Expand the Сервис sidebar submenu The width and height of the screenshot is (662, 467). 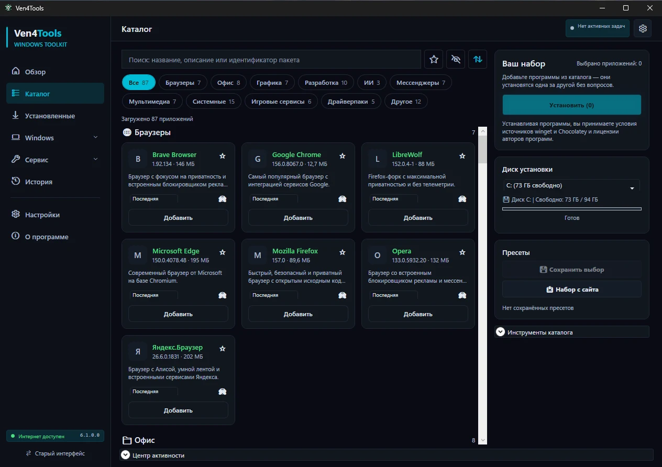pos(55,160)
